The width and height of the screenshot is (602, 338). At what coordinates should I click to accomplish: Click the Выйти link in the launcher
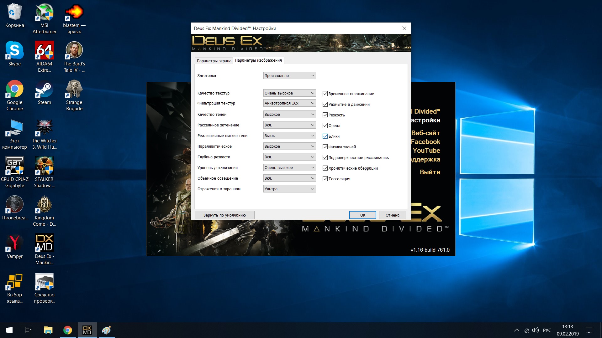[430, 172]
